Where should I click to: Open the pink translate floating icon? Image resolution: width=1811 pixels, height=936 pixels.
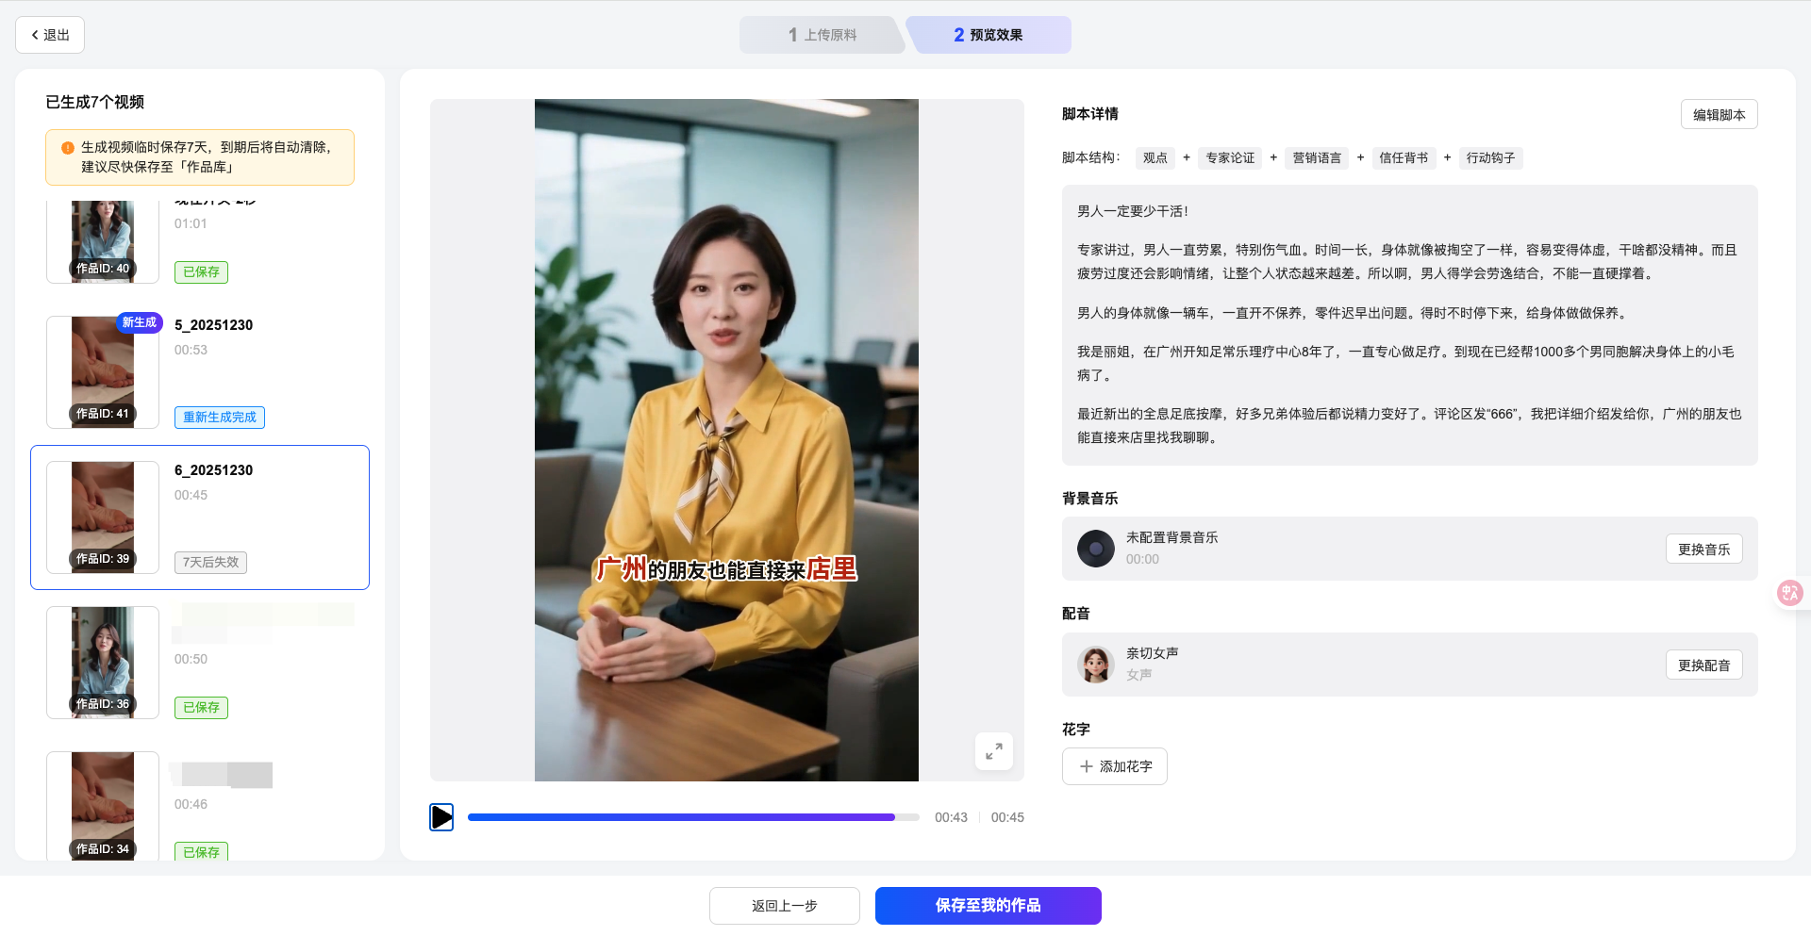pos(1789,592)
